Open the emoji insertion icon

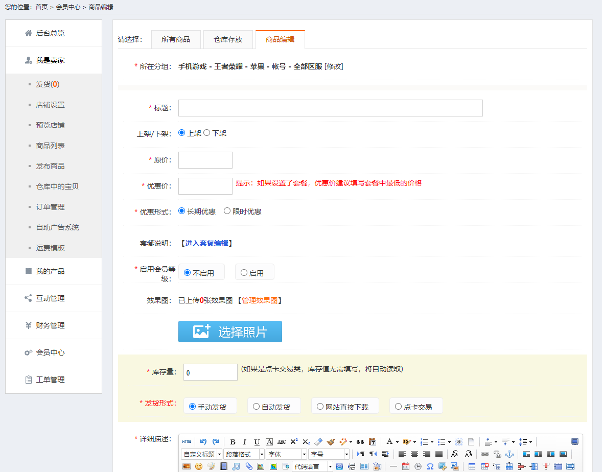coord(198,466)
